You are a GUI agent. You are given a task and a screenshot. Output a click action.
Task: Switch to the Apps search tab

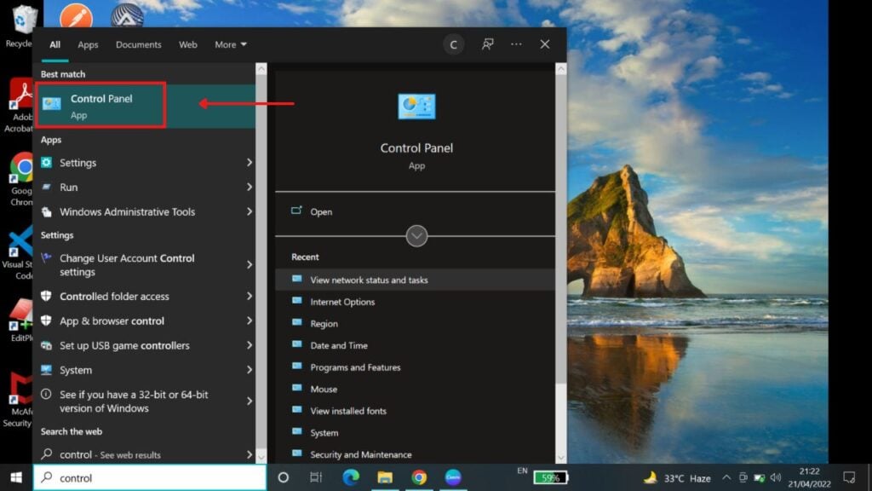tap(88, 44)
